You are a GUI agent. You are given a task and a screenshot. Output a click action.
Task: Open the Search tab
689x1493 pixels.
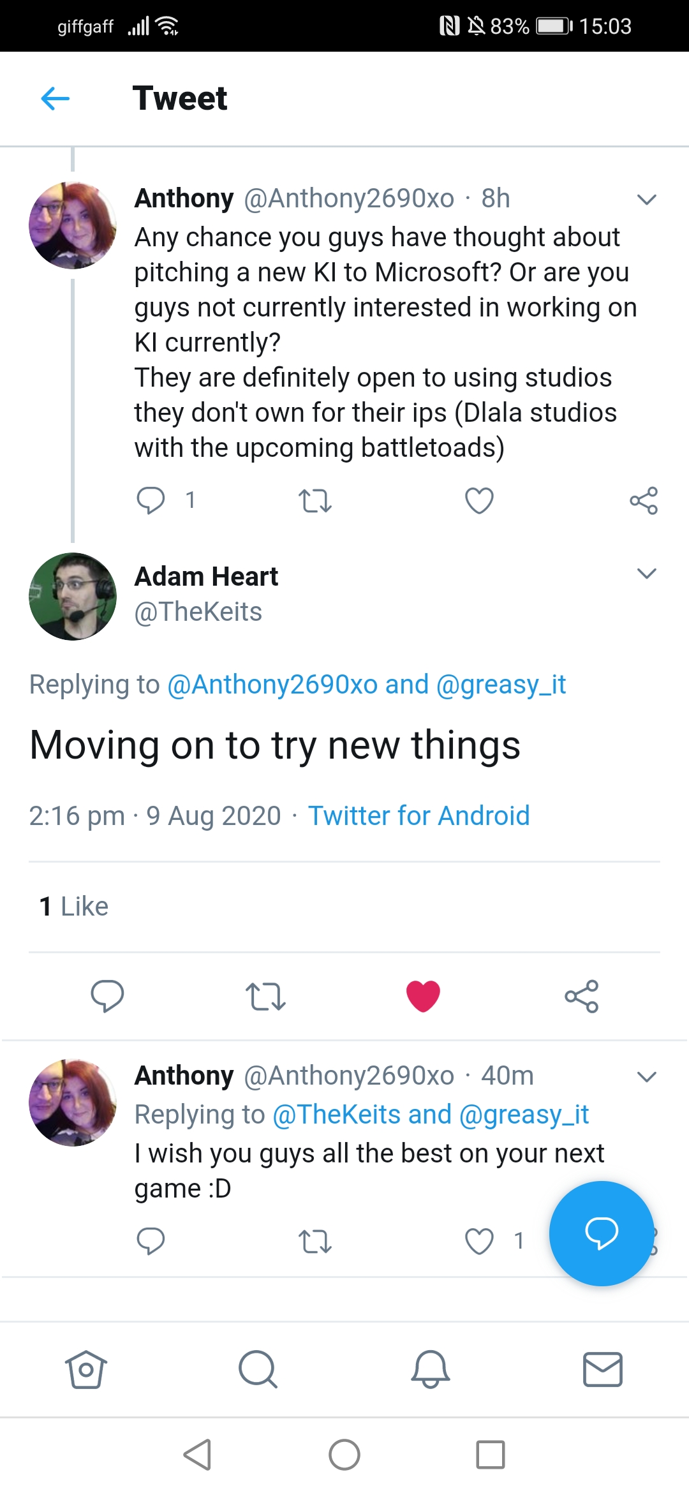(x=258, y=1369)
